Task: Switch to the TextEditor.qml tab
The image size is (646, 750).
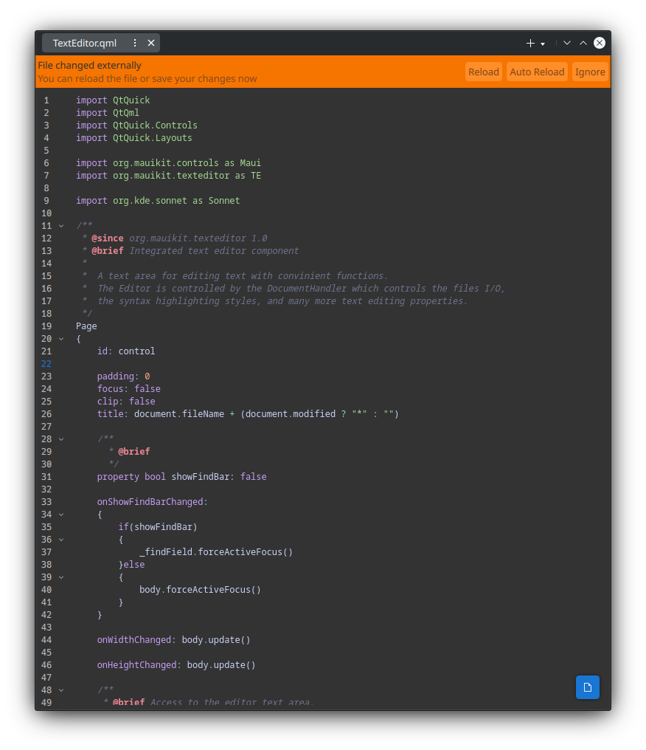Action: coord(85,43)
